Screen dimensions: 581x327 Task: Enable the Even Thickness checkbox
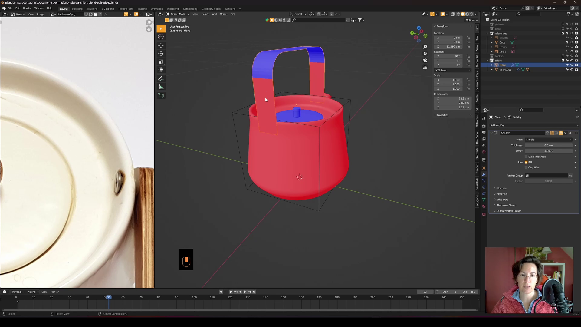526,157
